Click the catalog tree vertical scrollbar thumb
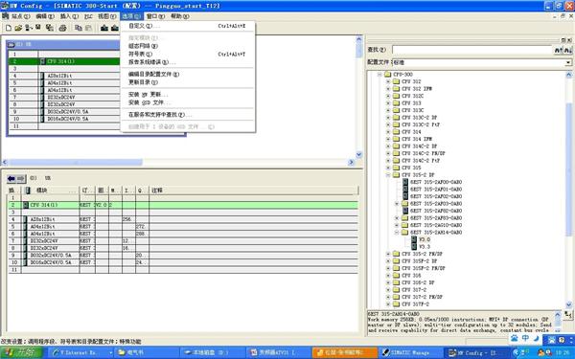 pyautogui.click(x=568, y=168)
